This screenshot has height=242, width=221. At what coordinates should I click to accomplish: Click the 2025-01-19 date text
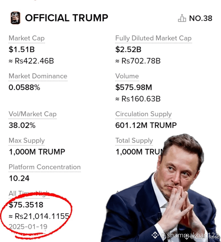28,226
